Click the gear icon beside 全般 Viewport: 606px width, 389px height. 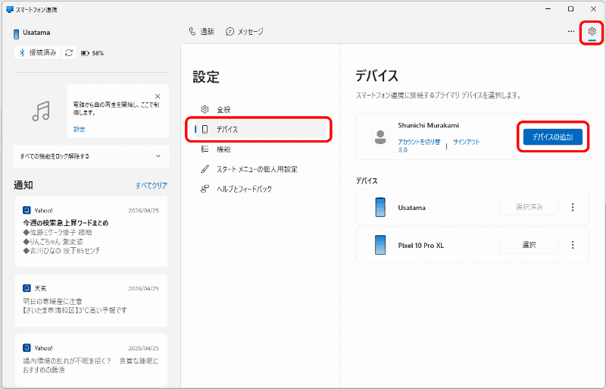(205, 109)
